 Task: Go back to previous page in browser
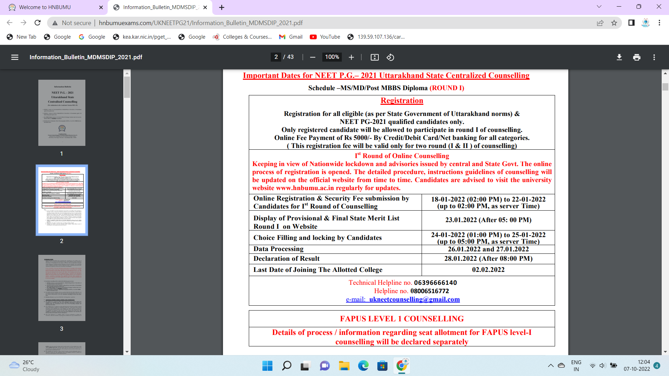point(9,23)
